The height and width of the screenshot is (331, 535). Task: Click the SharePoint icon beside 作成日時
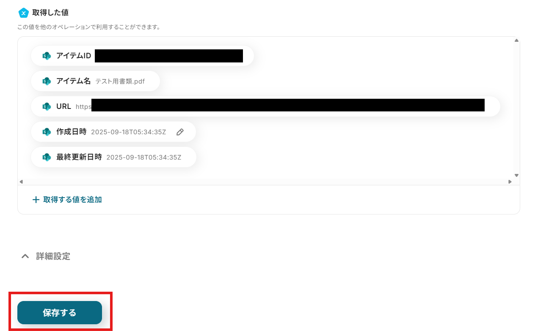pyautogui.click(x=47, y=132)
